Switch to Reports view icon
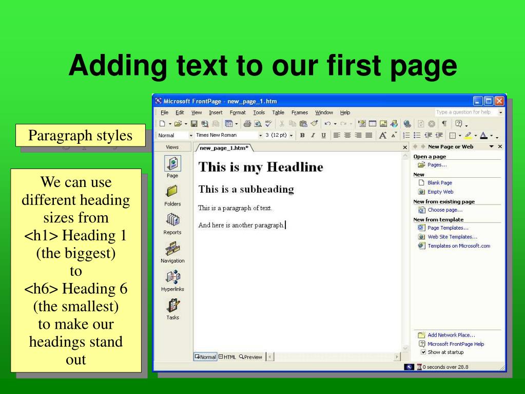 [x=172, y=220]
